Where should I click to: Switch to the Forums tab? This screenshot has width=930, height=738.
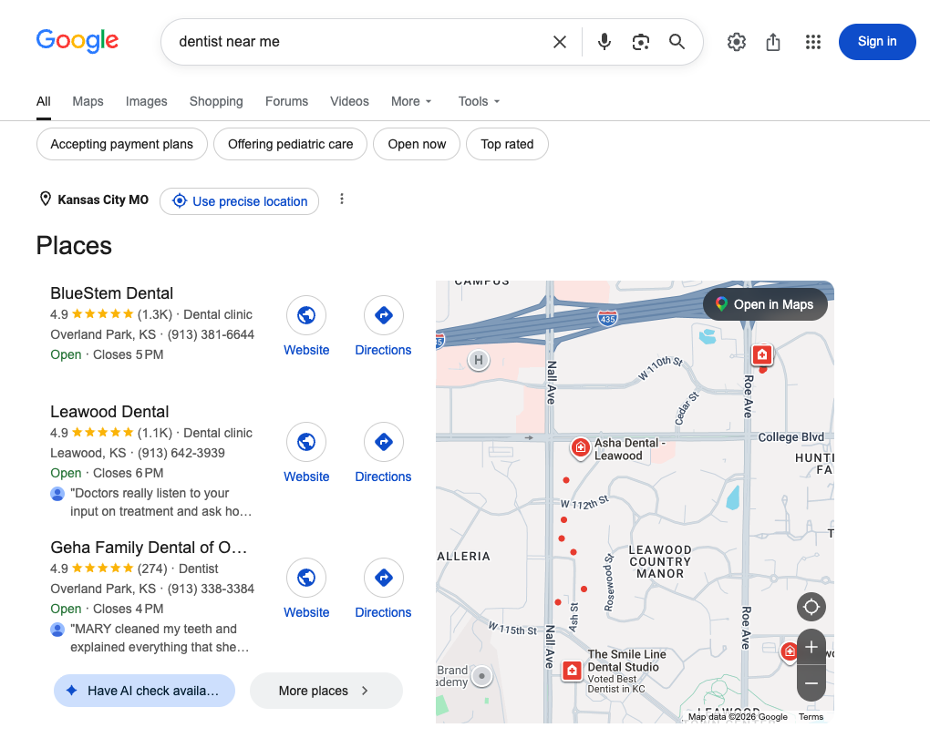click(x=286, y=101)
